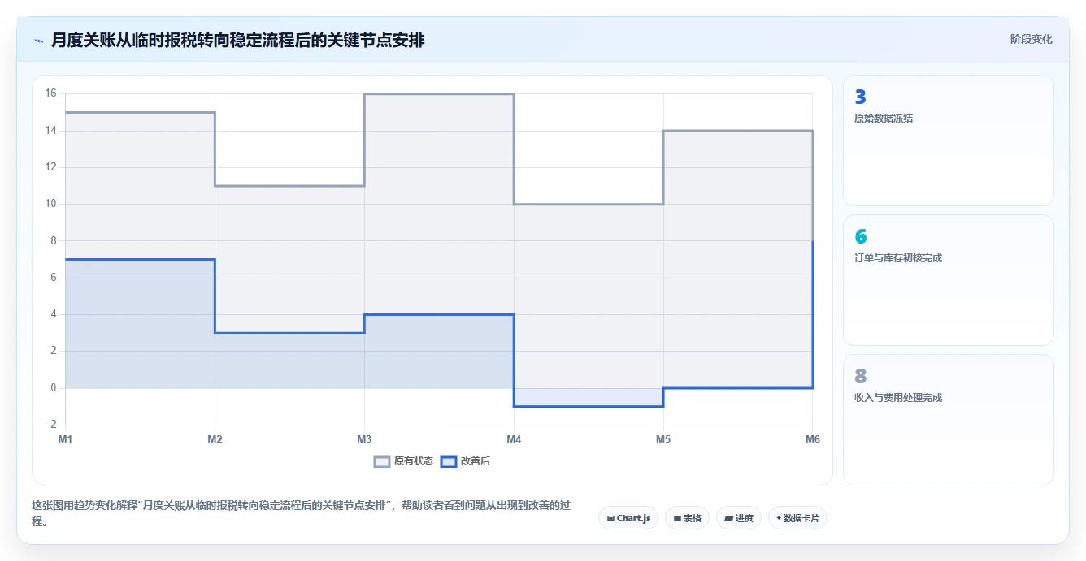Click the chart title 月度关账 heading
This screenshot has height=561, width=1086.
point(237,40)
